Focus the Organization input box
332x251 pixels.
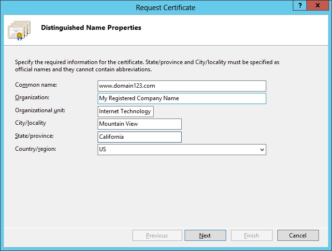coord(182,98)
